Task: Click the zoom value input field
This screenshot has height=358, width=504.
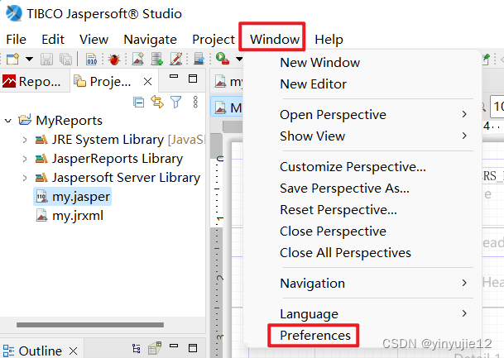Action: tap(497, 107)
